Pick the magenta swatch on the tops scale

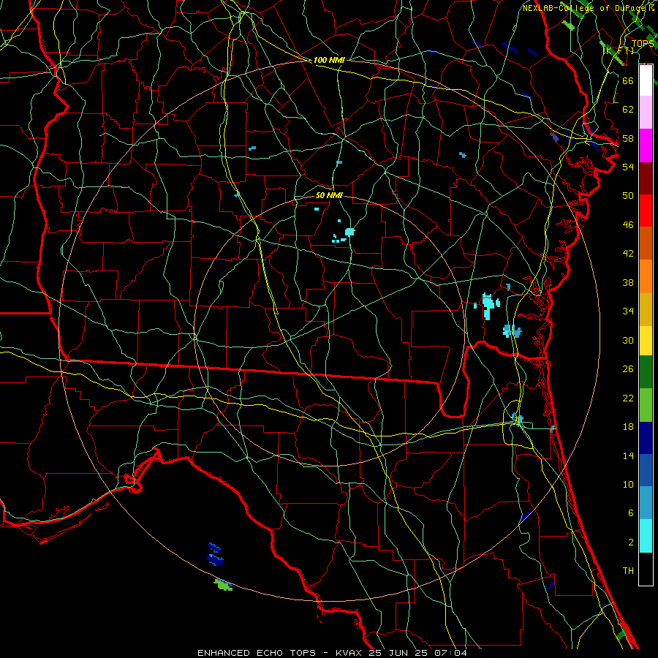(646, 145)
